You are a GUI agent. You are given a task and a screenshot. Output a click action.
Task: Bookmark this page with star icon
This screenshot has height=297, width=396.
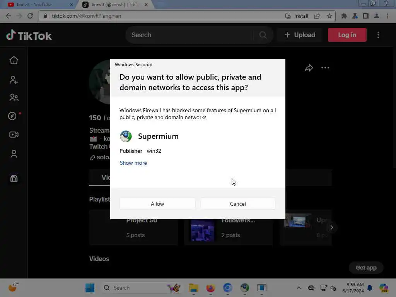click(329, 16)
